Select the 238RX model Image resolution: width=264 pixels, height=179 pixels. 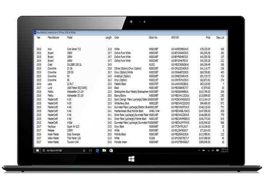point(70,130)
